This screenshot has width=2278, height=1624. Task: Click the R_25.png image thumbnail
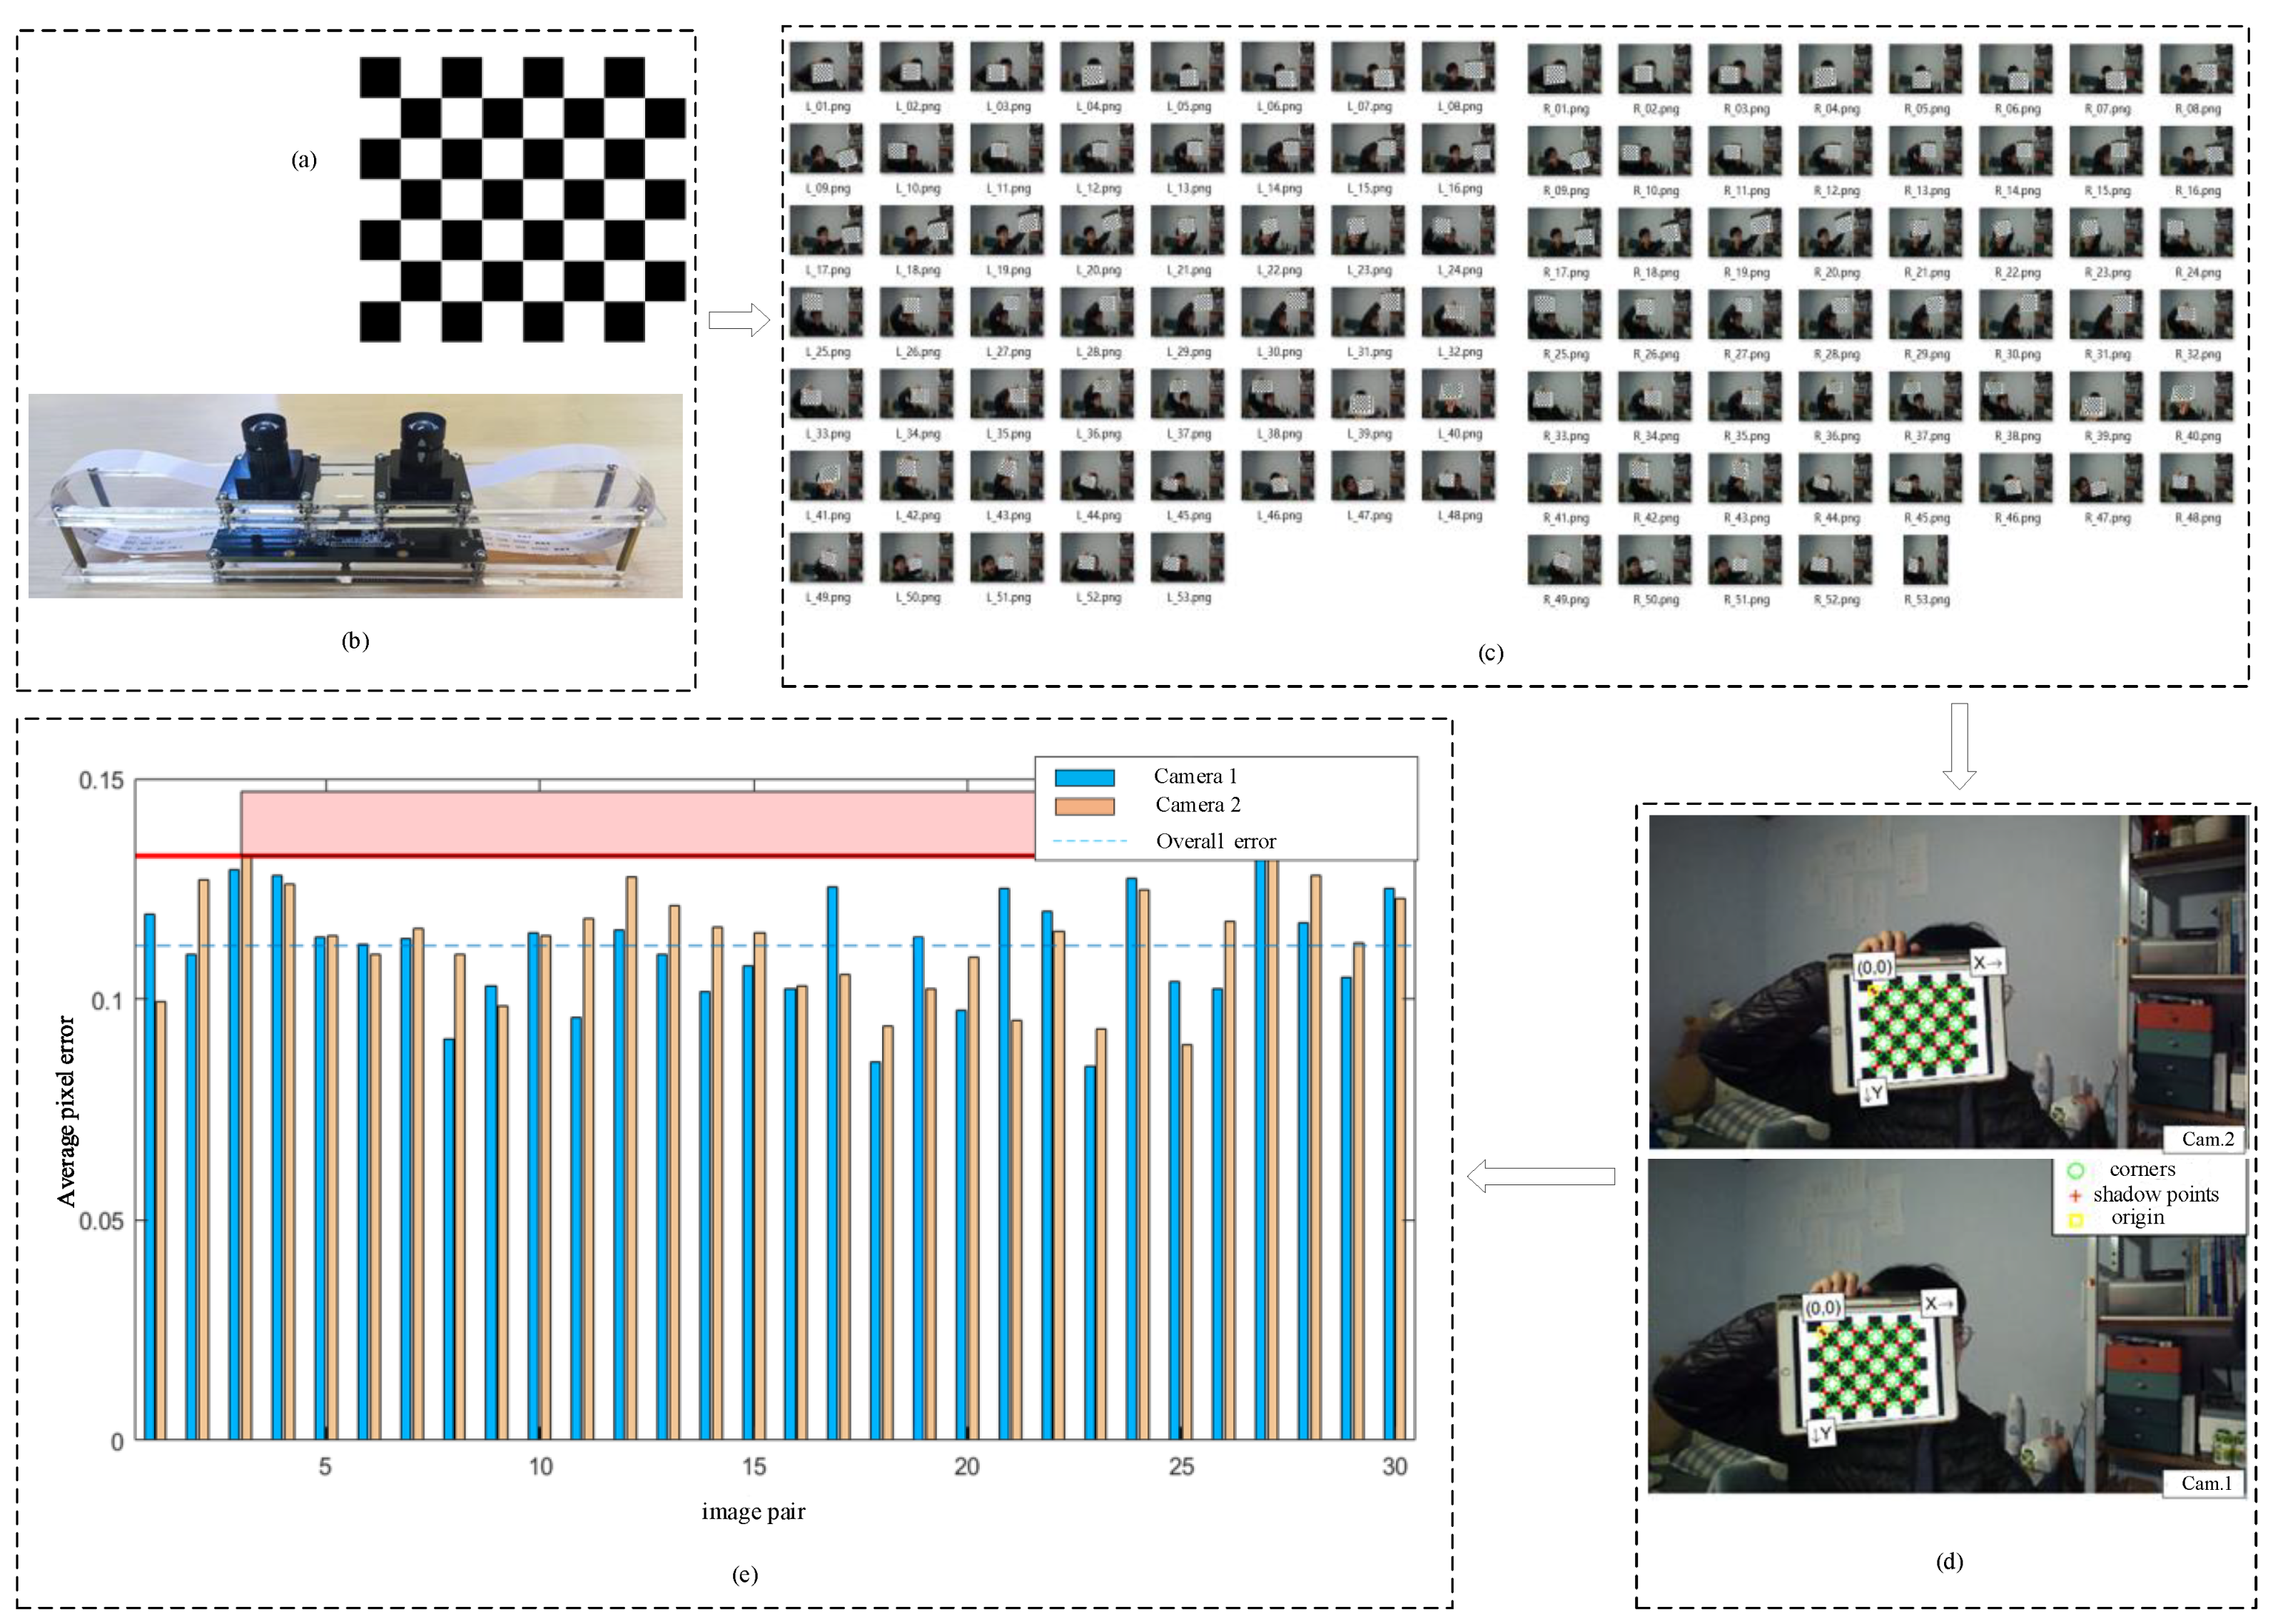coord(1564,315)
